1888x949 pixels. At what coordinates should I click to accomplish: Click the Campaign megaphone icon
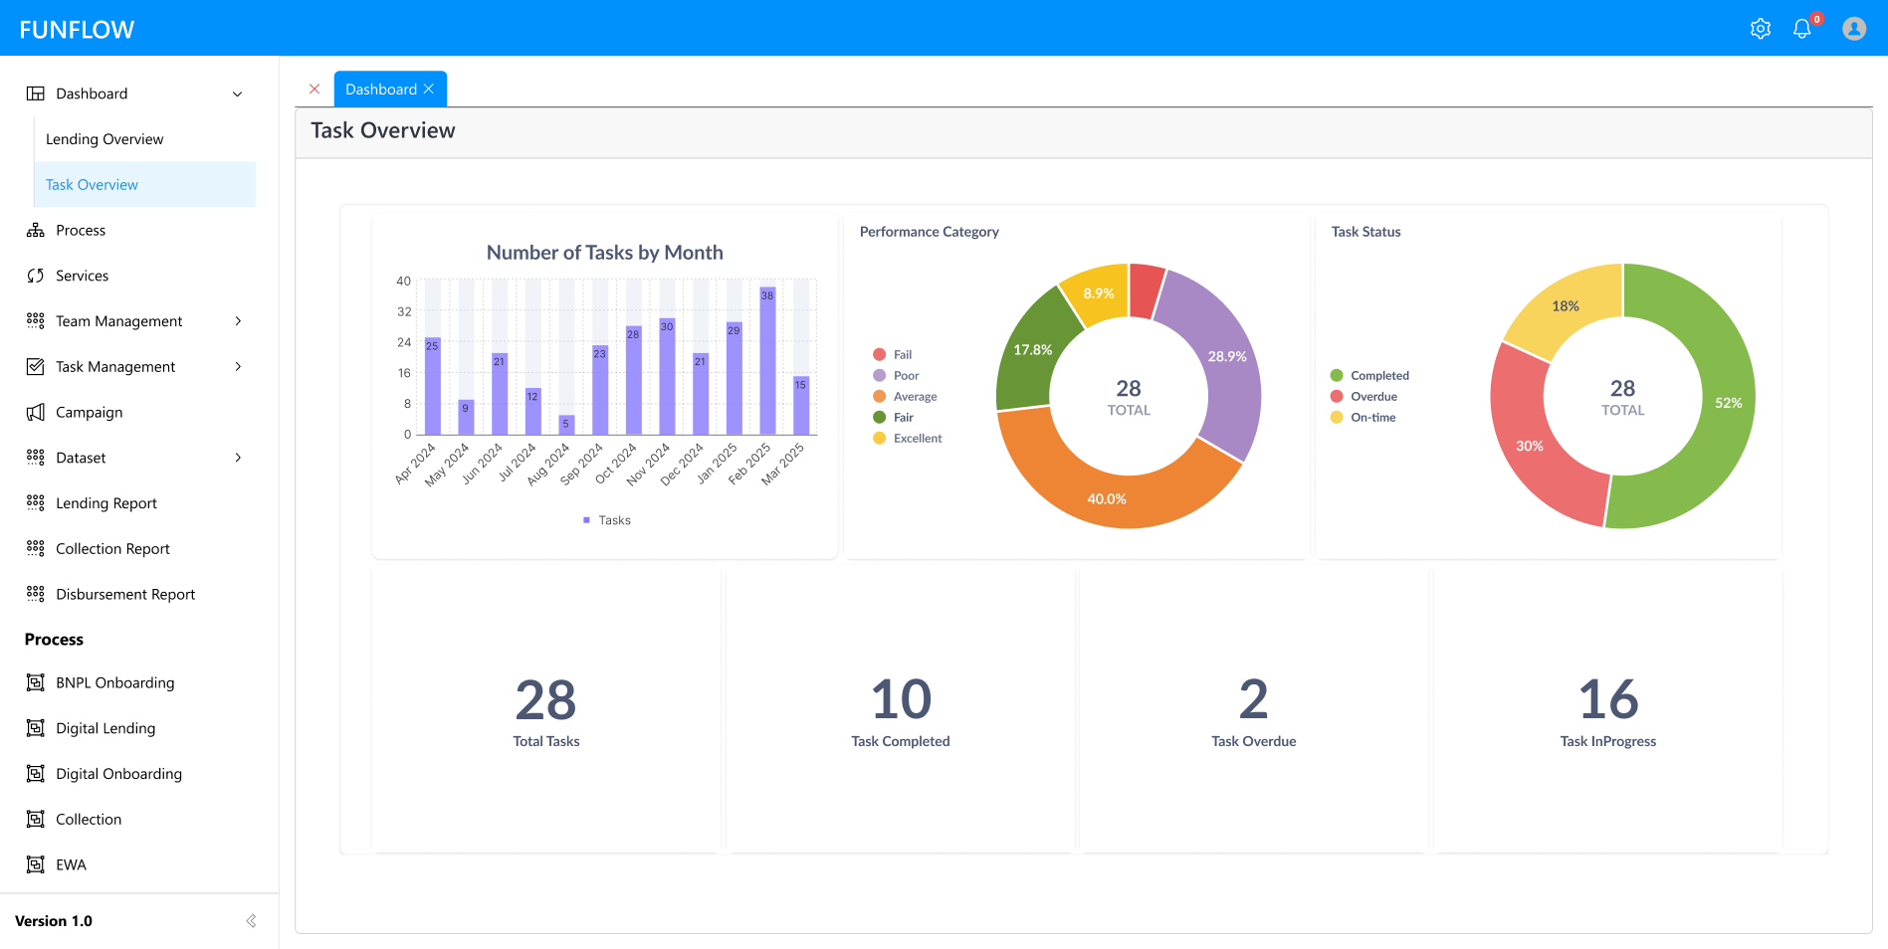point(36,412)
